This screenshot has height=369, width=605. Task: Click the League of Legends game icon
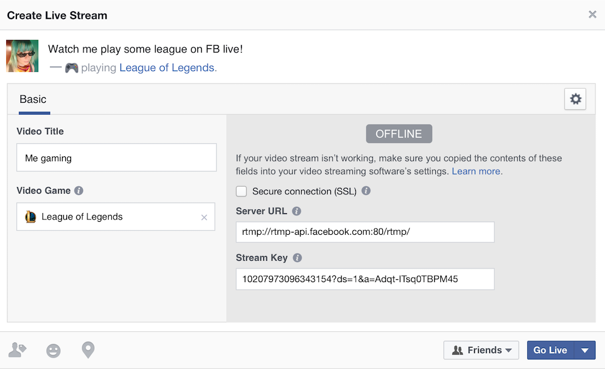point(30,217)
